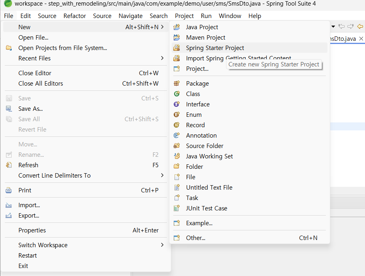Expand the Recent Files submenu arrow
This screenshot has height=276, width=365.
[x=162, y=58]
